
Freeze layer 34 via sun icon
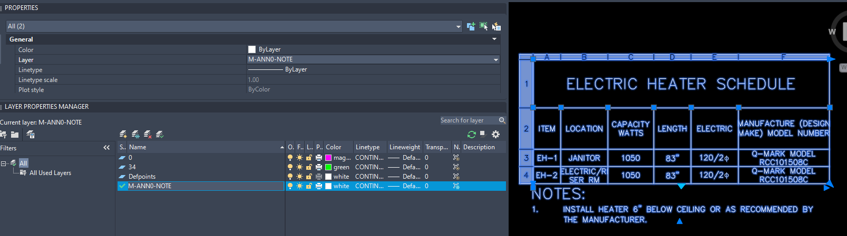pyautogui.click(x=299, y=167)
